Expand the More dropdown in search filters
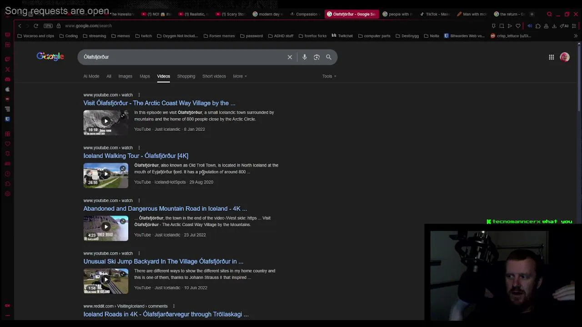This screenshot has height=327, width=582. point(240,76)
